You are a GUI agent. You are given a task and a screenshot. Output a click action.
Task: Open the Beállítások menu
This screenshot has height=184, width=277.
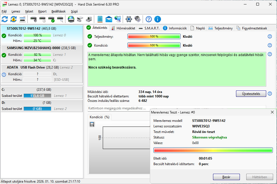(58, 11)
